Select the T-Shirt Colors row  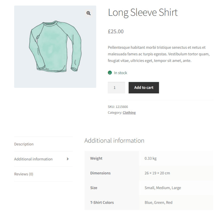[102, 202]
